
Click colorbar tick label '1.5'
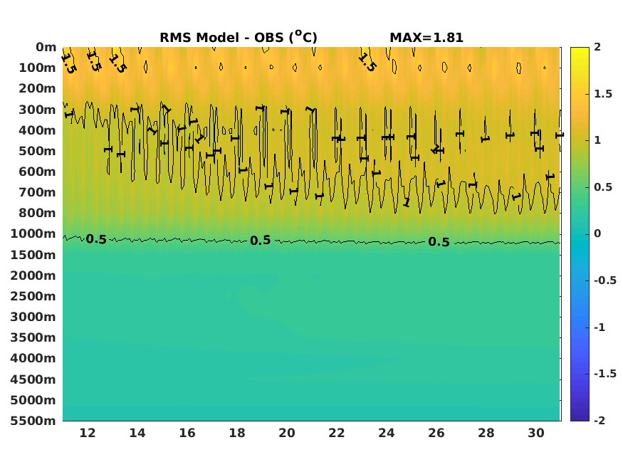tap(603, 94)
